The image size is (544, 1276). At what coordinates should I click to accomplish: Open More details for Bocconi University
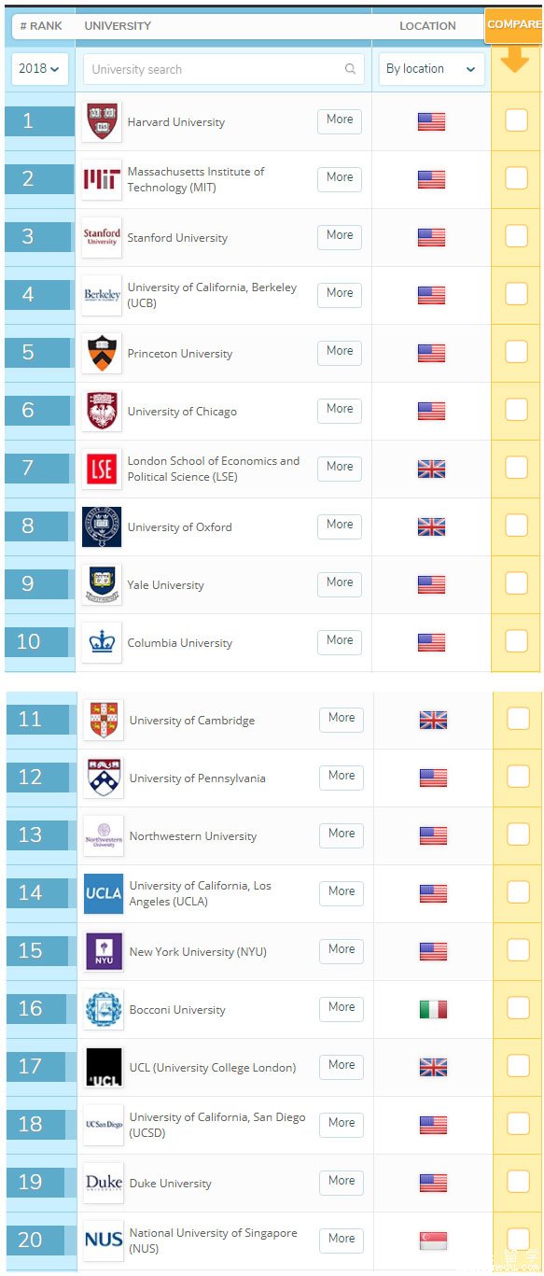pyautogui.click(x=342, y=1008)
